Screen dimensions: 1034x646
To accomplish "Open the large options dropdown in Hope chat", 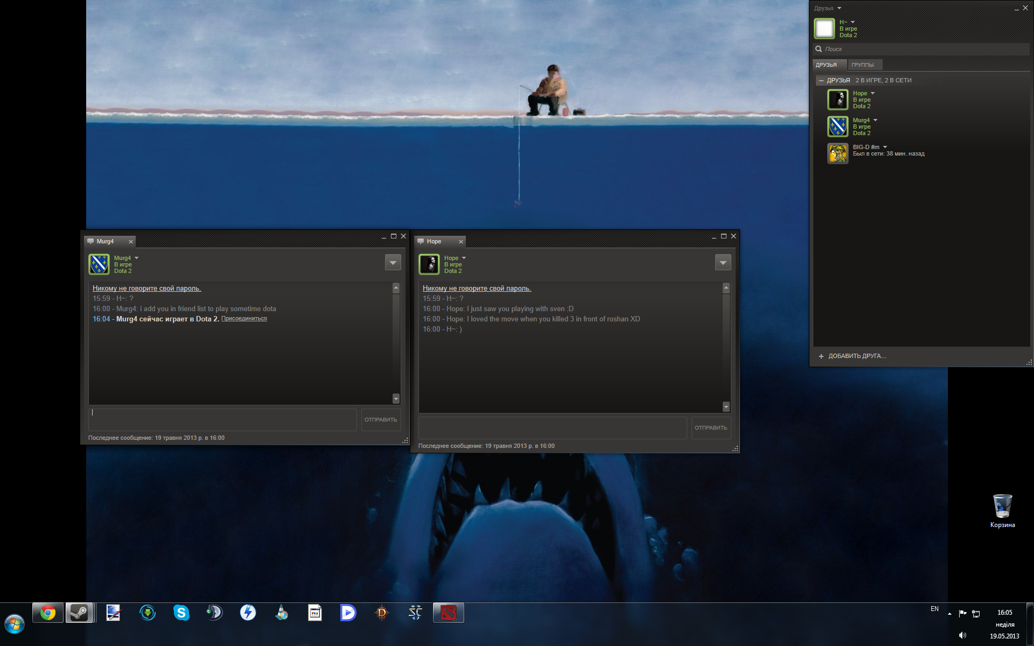I will pos(723,263).
